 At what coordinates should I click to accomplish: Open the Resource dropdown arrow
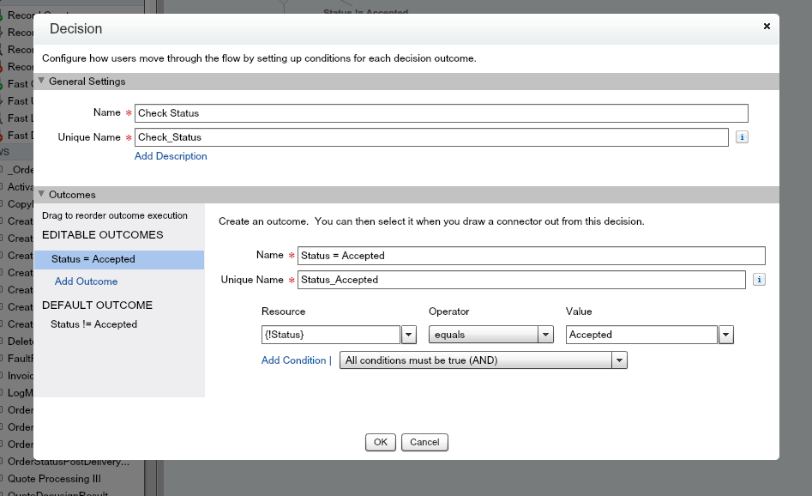[409, 335]
